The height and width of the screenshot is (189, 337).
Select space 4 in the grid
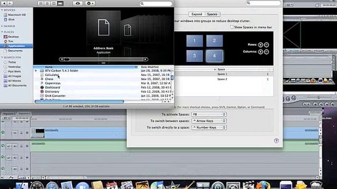point(214,56)
